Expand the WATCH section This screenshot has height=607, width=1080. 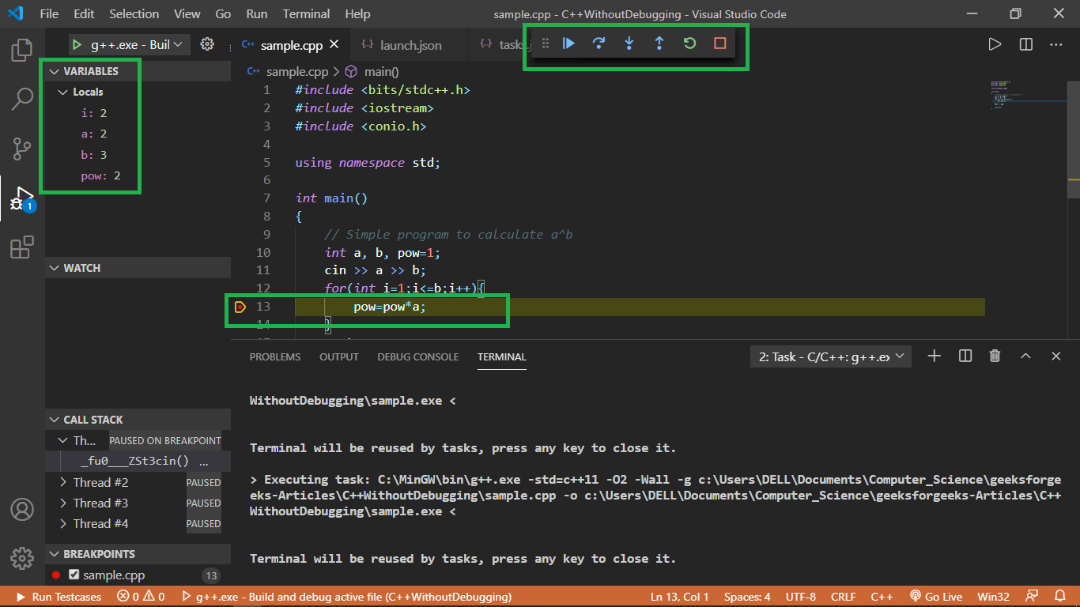pos(138,268)
